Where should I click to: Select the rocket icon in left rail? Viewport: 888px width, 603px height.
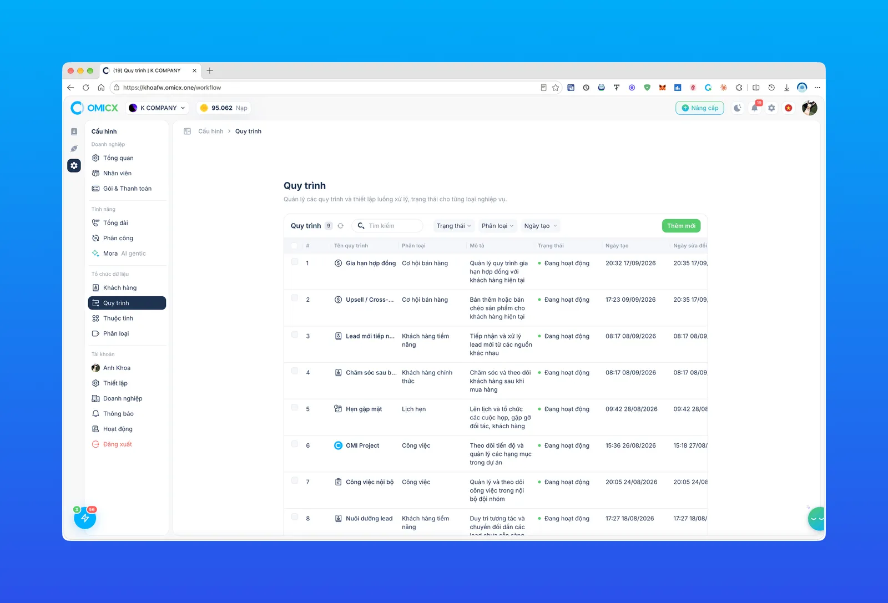click(74, 149)
